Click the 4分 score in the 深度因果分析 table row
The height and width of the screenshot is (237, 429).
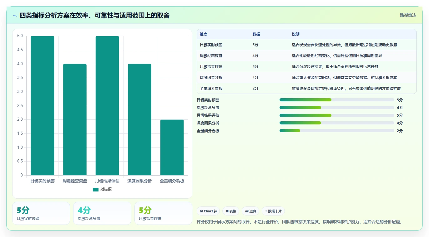[x=255, y=78]
